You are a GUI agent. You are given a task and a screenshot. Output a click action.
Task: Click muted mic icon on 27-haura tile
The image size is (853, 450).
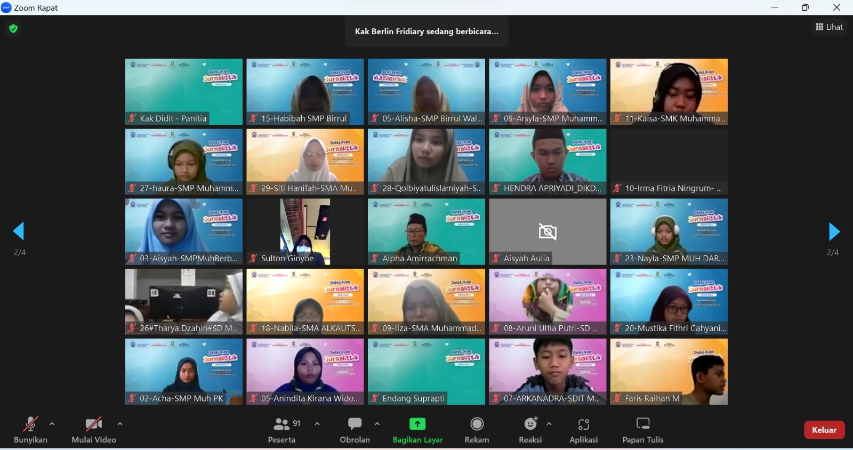[132, 188]
